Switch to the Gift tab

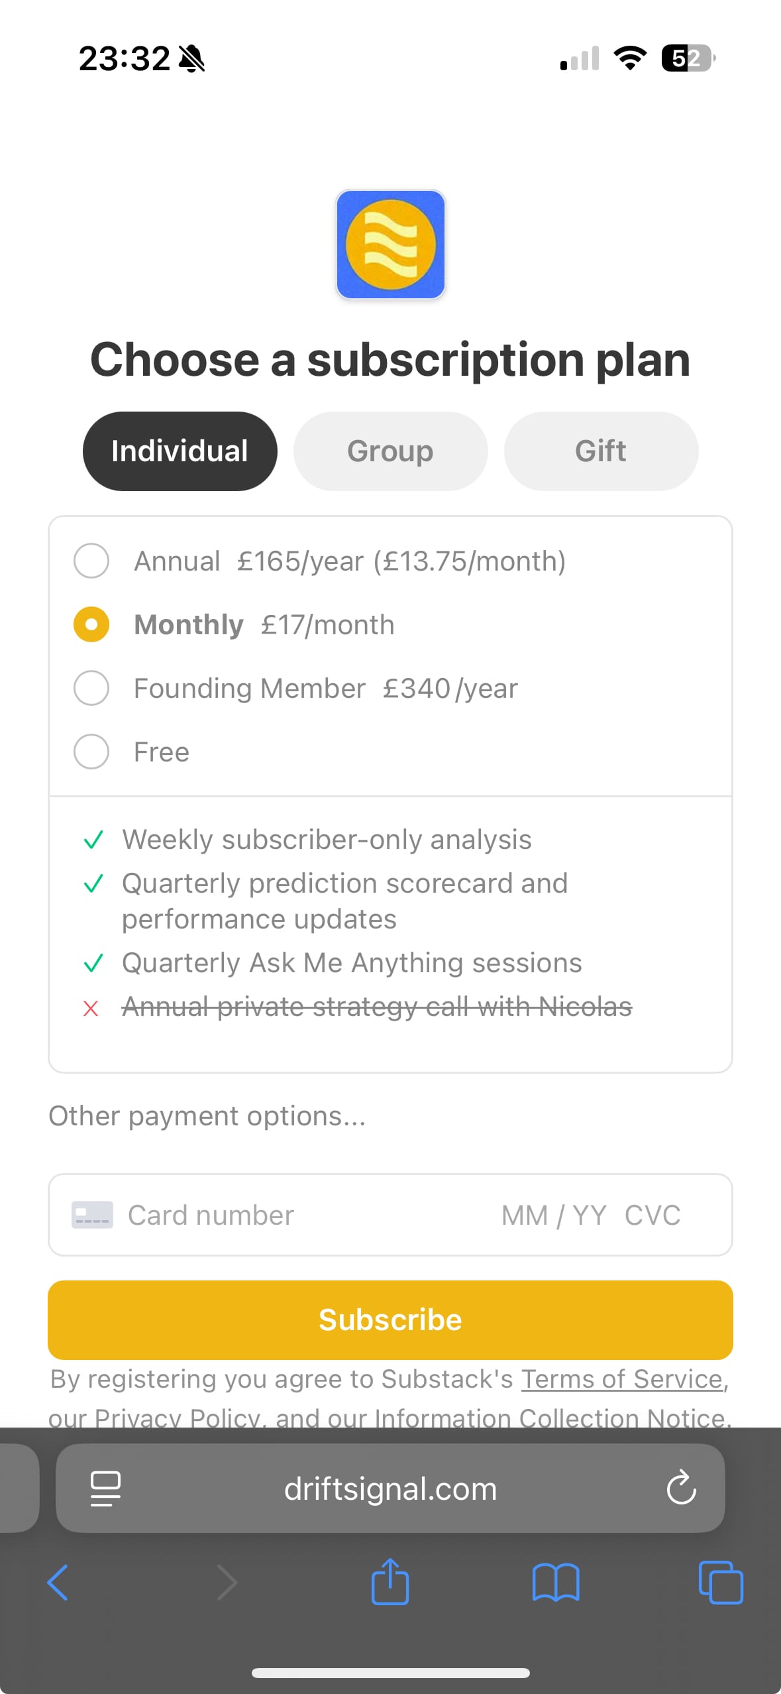coord(601,451)
